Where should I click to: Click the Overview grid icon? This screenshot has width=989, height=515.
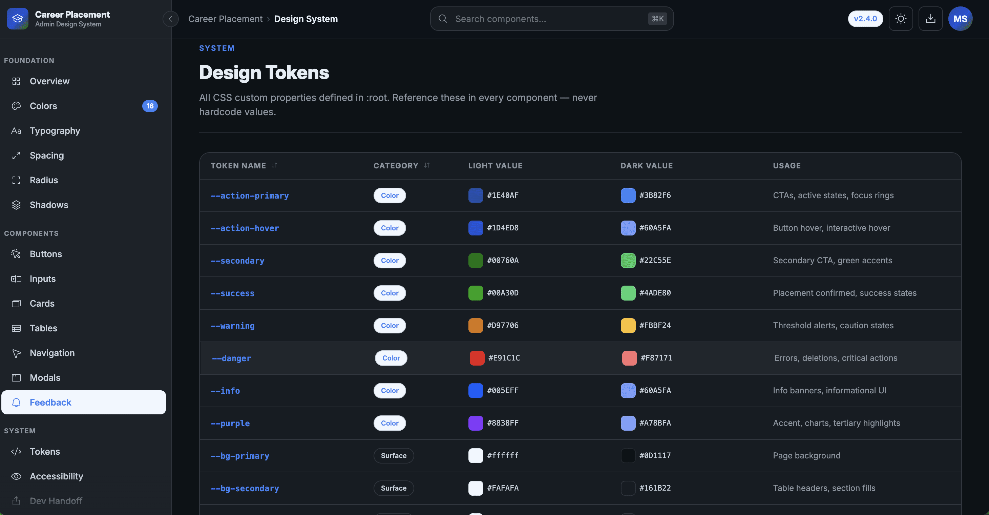click(x=16, y=81)
